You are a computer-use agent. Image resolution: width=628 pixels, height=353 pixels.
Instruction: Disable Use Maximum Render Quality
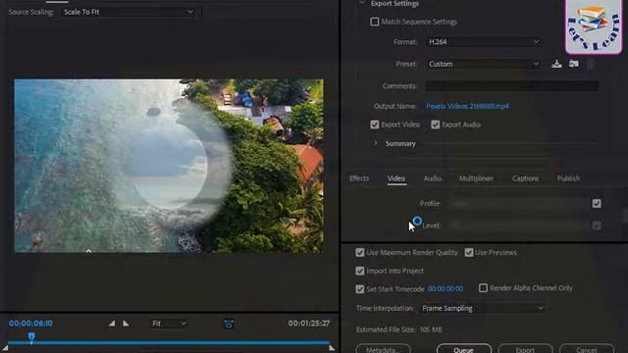[x=360, y=253]
